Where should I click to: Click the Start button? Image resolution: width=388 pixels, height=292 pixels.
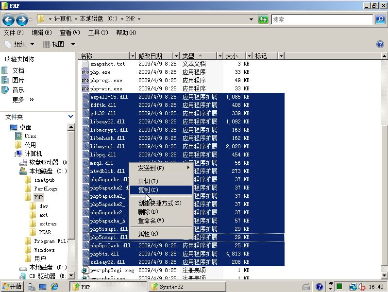12,287
